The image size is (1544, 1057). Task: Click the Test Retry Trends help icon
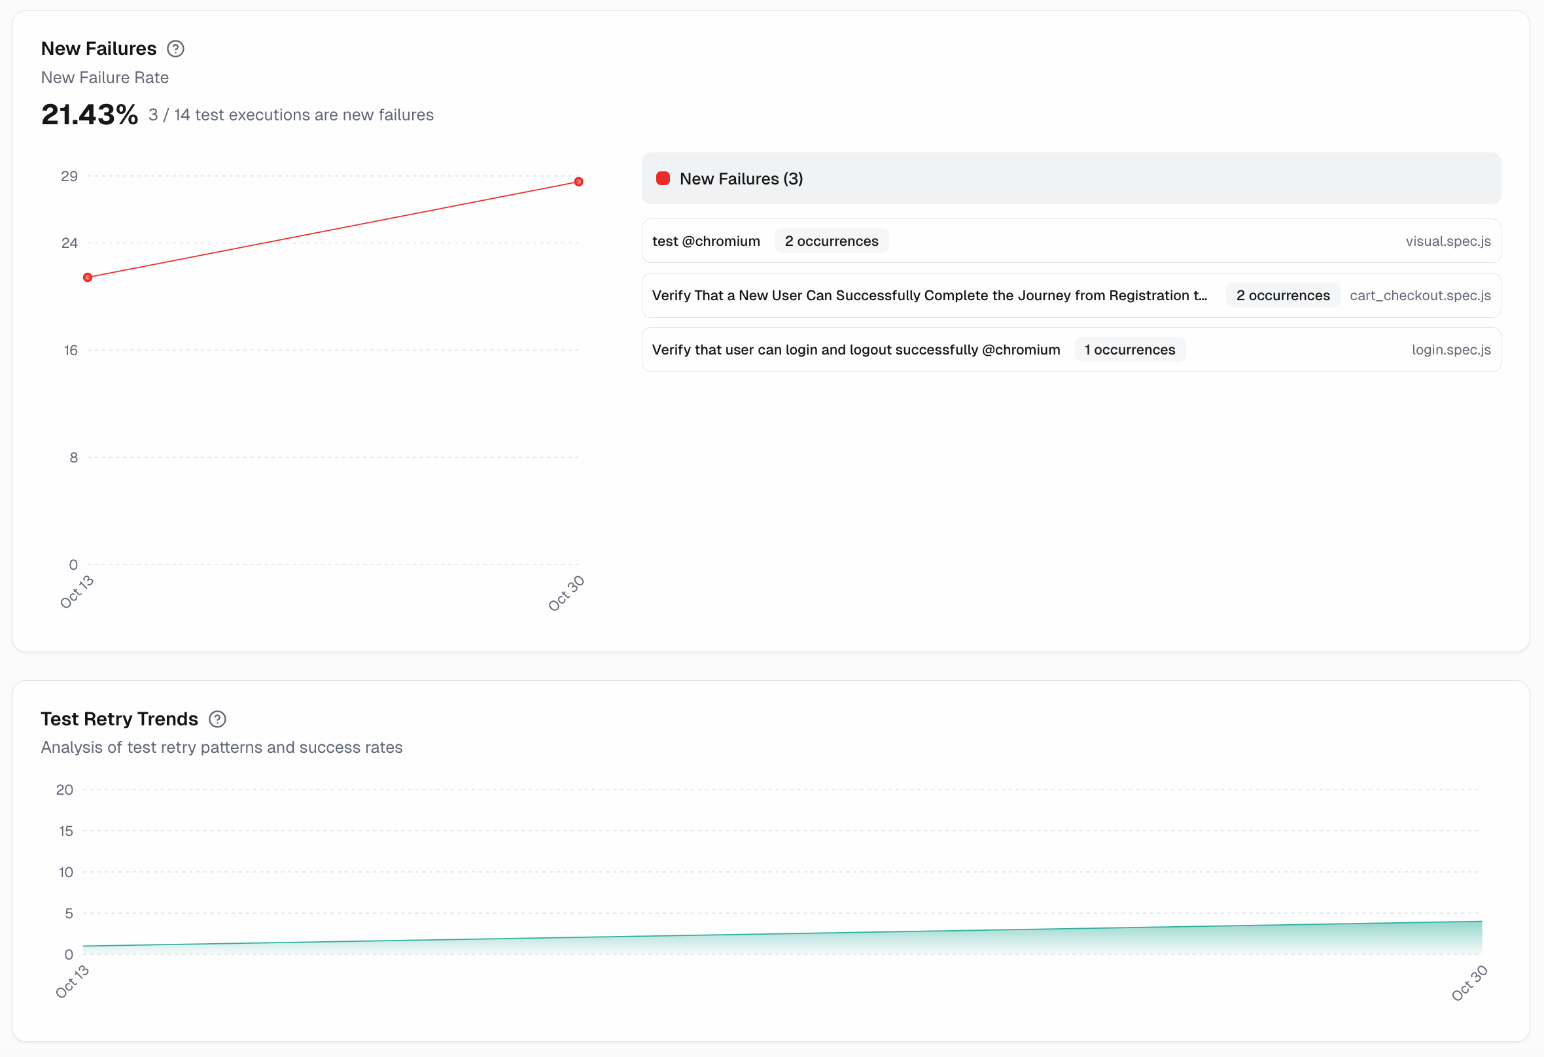point(217,719)
